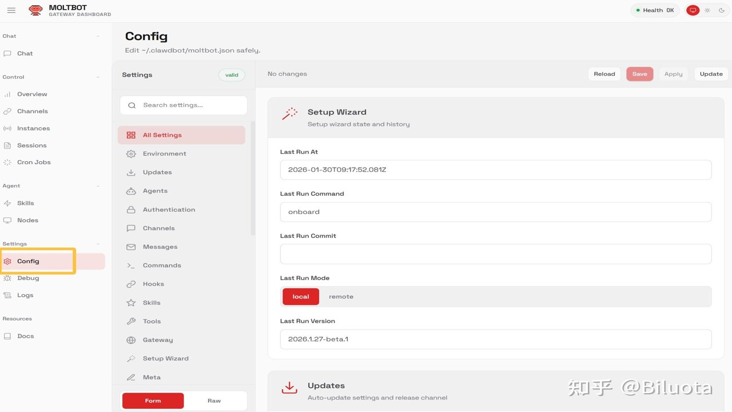The image size is (732, 412).
Task: Collapse the Agent sidebar section
Action: tap(98, 186)
